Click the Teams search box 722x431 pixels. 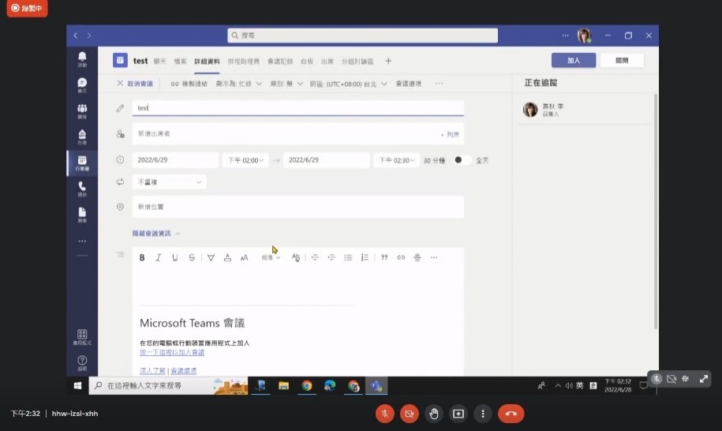(x=362, y=36)
